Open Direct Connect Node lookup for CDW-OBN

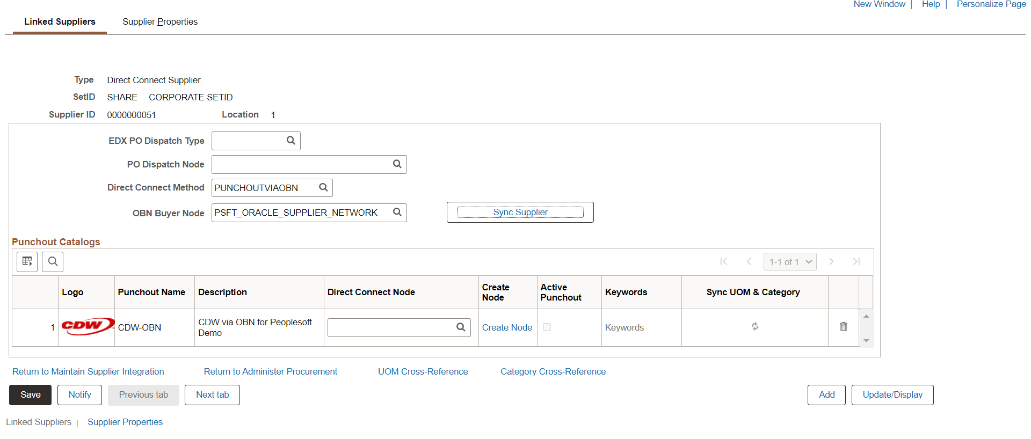tap(461, 327)
